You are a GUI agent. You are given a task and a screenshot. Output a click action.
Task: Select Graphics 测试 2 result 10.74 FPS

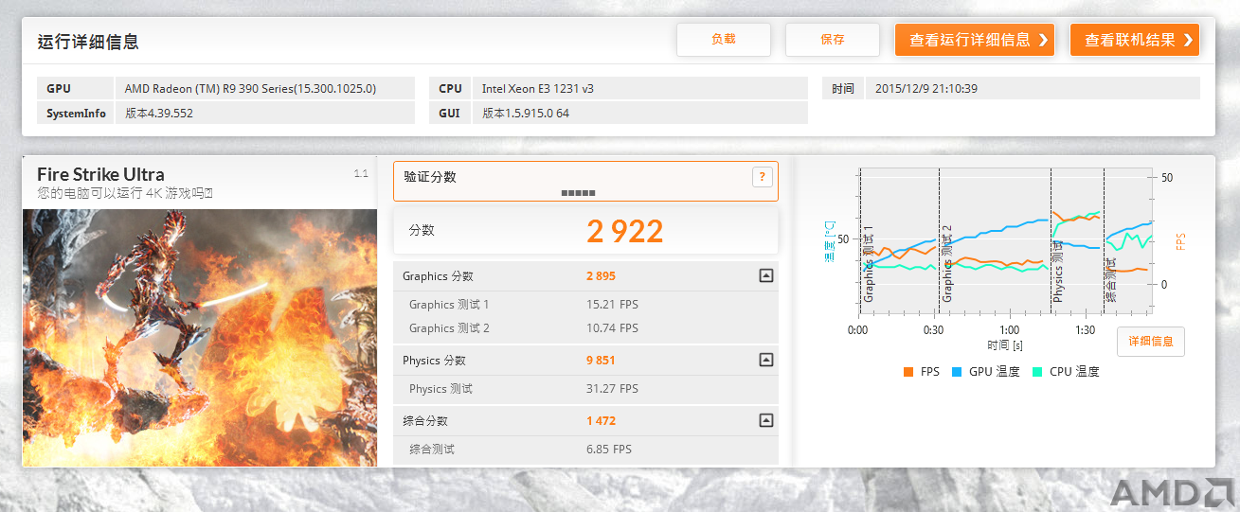point(612,328)
